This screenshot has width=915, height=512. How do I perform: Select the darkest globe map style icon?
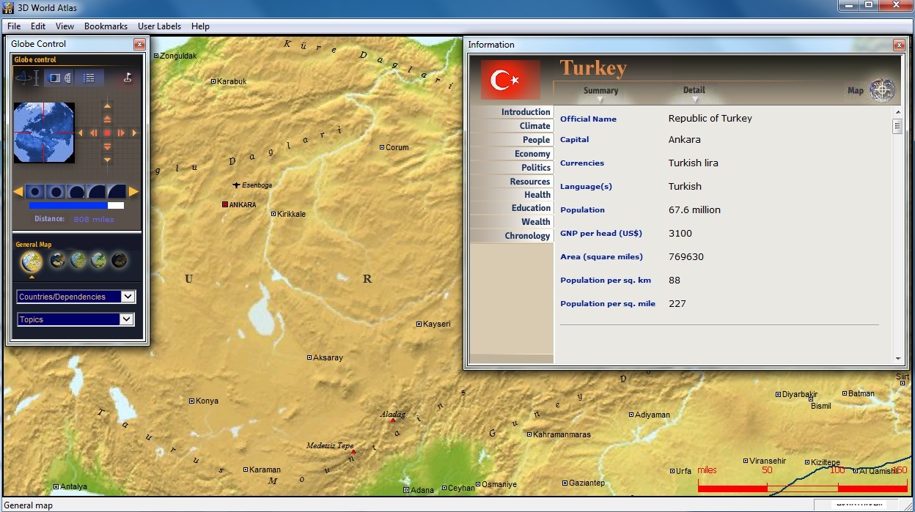coord(119,260)
